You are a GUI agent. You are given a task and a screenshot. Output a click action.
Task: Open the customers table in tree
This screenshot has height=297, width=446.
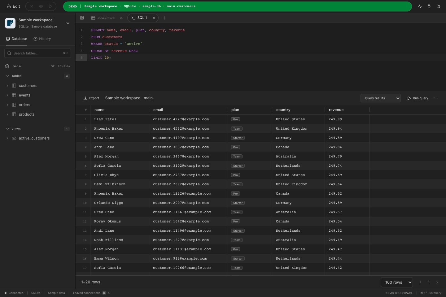point(28,86)
